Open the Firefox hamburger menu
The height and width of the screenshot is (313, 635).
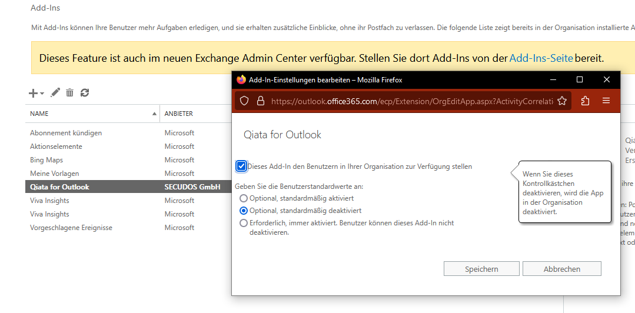tap(606, 101)
